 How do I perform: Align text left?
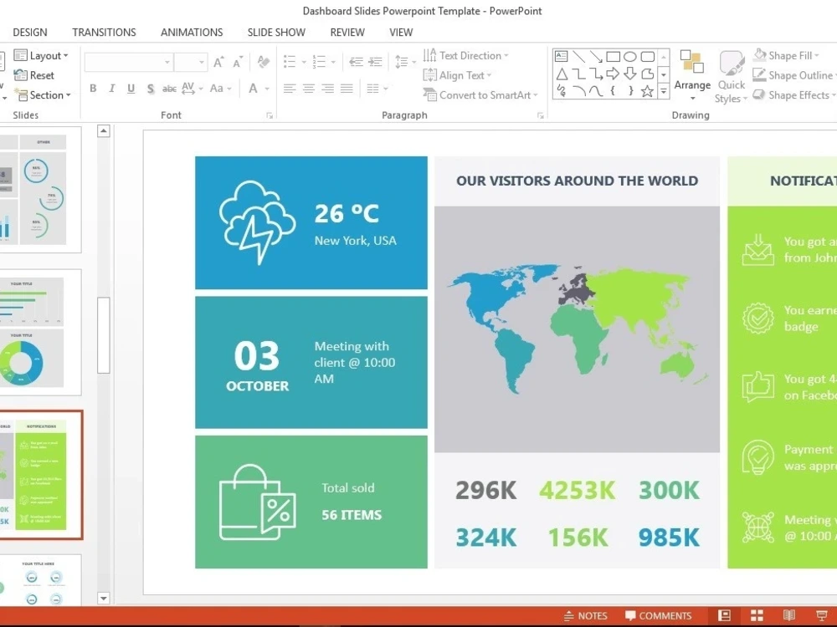pos(290,89)
